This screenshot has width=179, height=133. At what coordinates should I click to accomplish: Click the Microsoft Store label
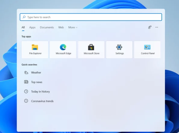point(91,53)
